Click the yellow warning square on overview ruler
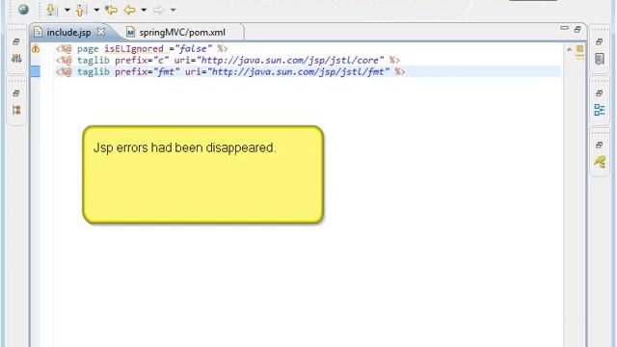 click(x=580, y=49)
